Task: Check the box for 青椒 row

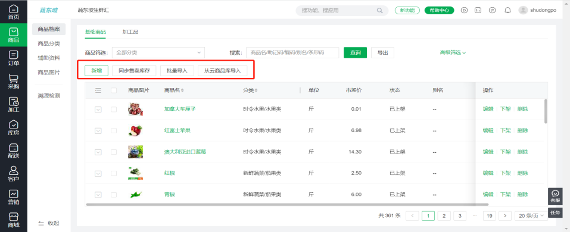Action: (x=114, y=195)
